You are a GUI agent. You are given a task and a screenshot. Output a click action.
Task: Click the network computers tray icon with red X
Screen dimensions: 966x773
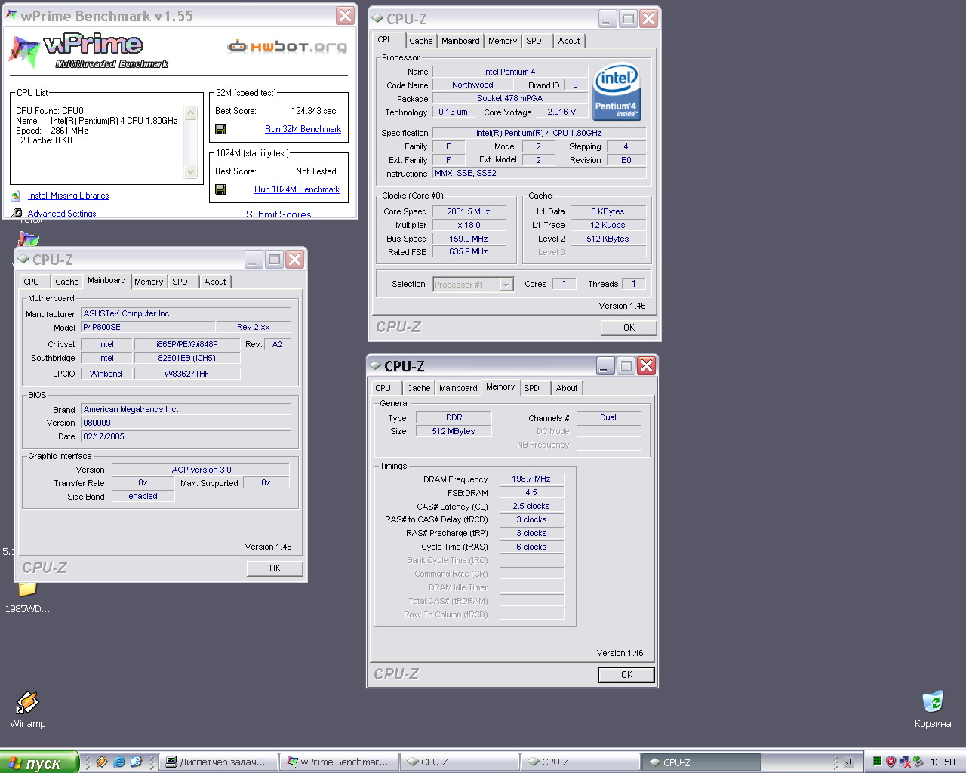(x=904, y=762)
